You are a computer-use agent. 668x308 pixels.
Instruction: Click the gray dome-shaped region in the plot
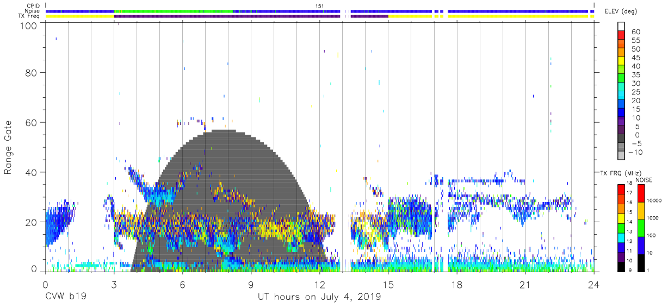[228, 201]
